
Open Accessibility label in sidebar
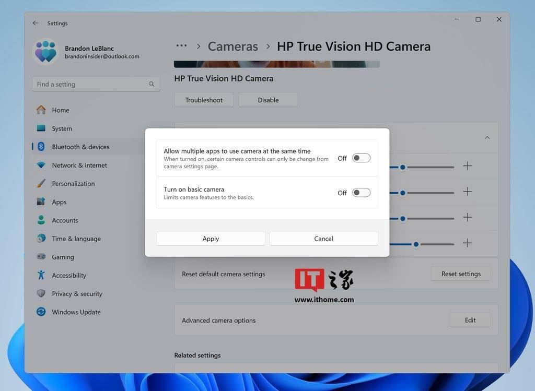pos(69,276)
